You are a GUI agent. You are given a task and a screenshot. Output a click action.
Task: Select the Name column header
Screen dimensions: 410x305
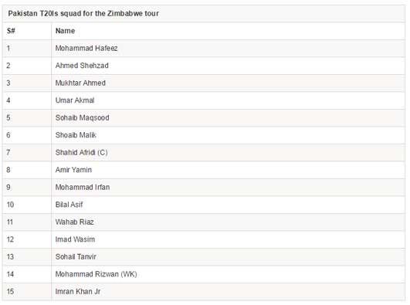[65, 31]
